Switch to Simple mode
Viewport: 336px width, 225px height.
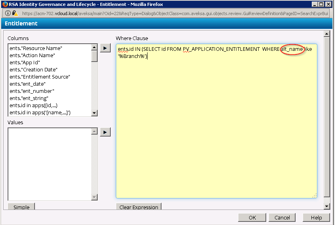point(21,207)
